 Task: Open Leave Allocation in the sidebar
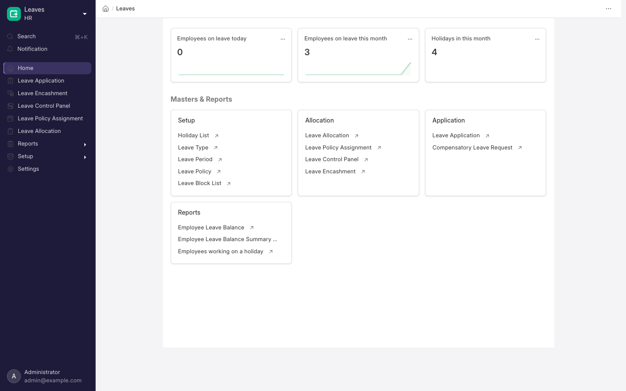[47, 131]
